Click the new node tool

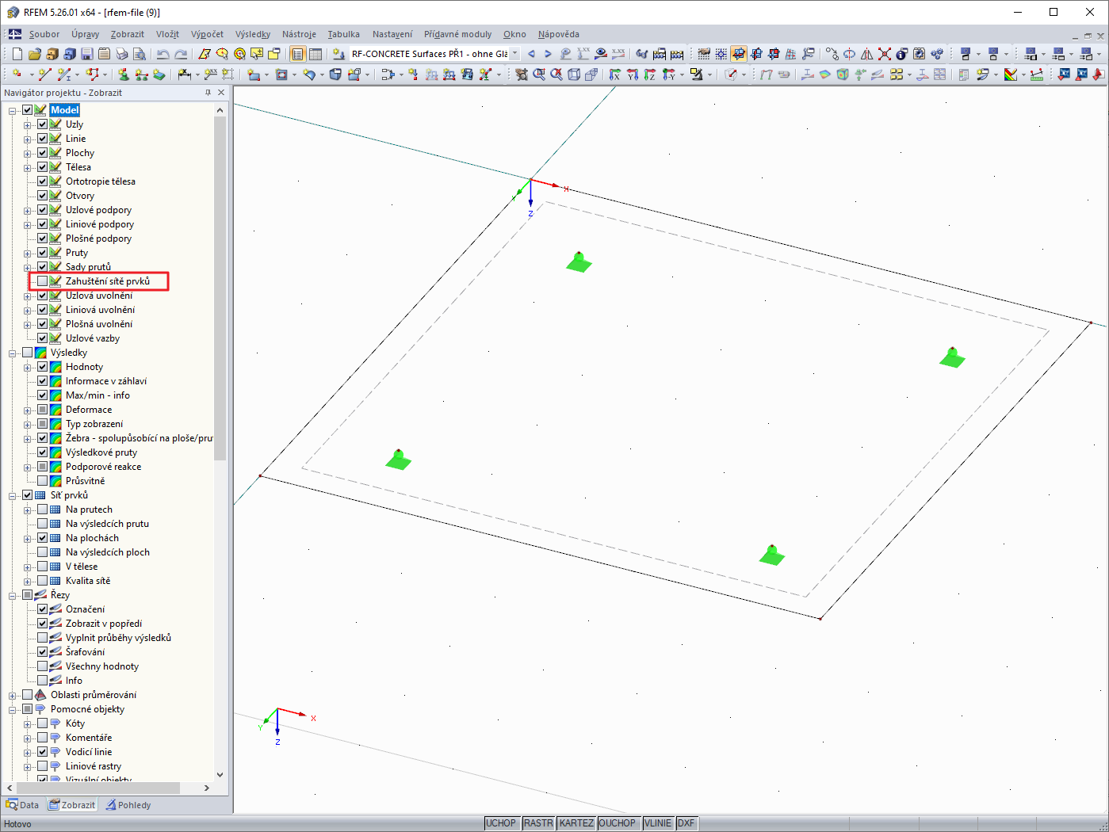[x=17, y=74]
